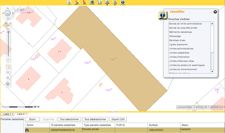The width and height of the screenshot is (225, 133).
Task: Select layer Bornes de limite administrative
Action: point(185,24)
